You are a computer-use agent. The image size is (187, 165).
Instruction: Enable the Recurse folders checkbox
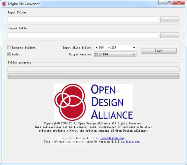(x=9, y=48)
